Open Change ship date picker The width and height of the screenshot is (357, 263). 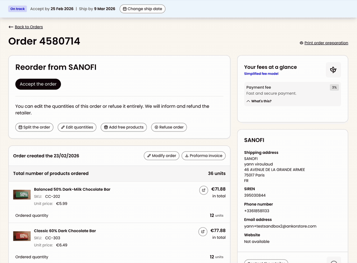142,9
